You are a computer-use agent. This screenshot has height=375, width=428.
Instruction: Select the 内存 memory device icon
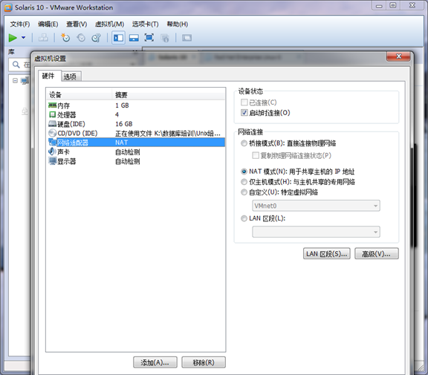coord(52,105)
